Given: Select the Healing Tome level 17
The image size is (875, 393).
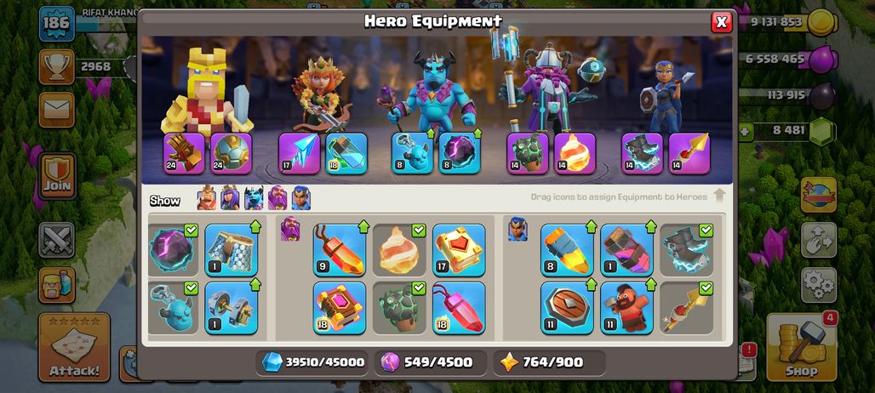Looking at the screenshot, I should [459, 250].
